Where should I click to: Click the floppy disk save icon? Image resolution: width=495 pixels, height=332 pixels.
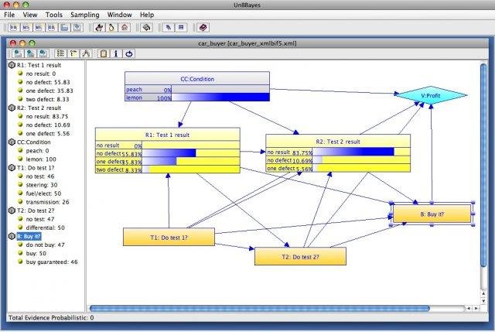[x=77, y=27]
